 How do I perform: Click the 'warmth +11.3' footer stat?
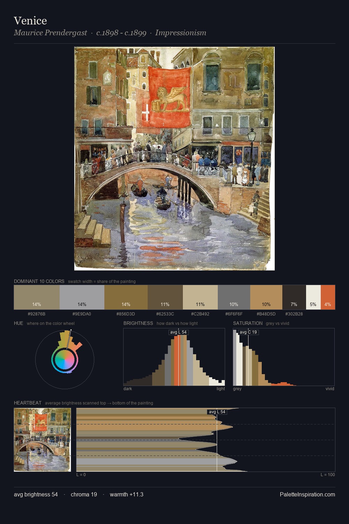tap(127, 494)
